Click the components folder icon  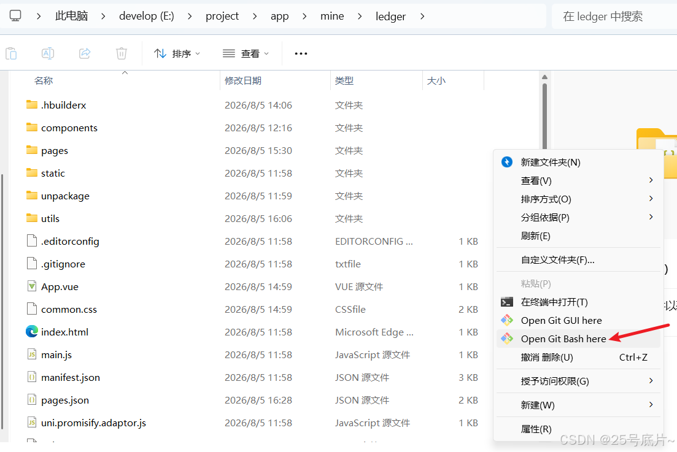(x=32, y=127)
